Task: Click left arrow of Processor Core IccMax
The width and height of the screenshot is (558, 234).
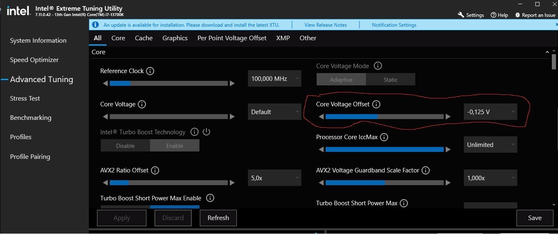Action: pyautogui.click(x=321, y=150)
